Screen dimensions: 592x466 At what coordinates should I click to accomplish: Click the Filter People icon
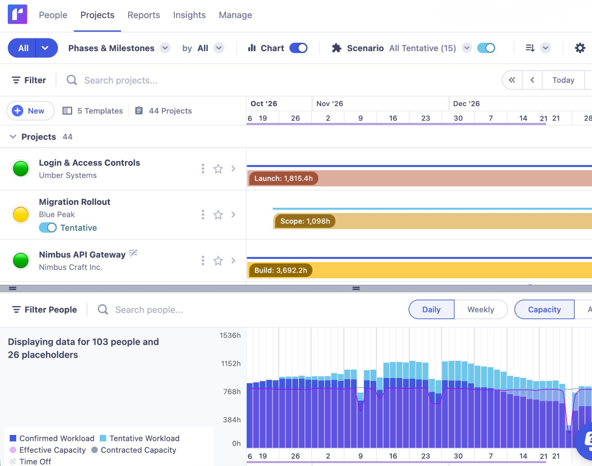(x=16, y=310)
